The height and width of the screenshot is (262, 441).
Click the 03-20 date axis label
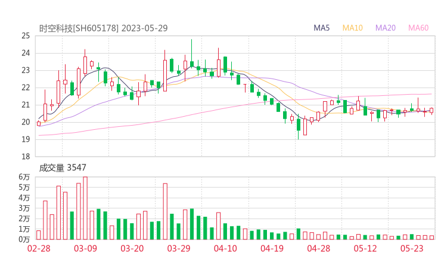point(132,248)
